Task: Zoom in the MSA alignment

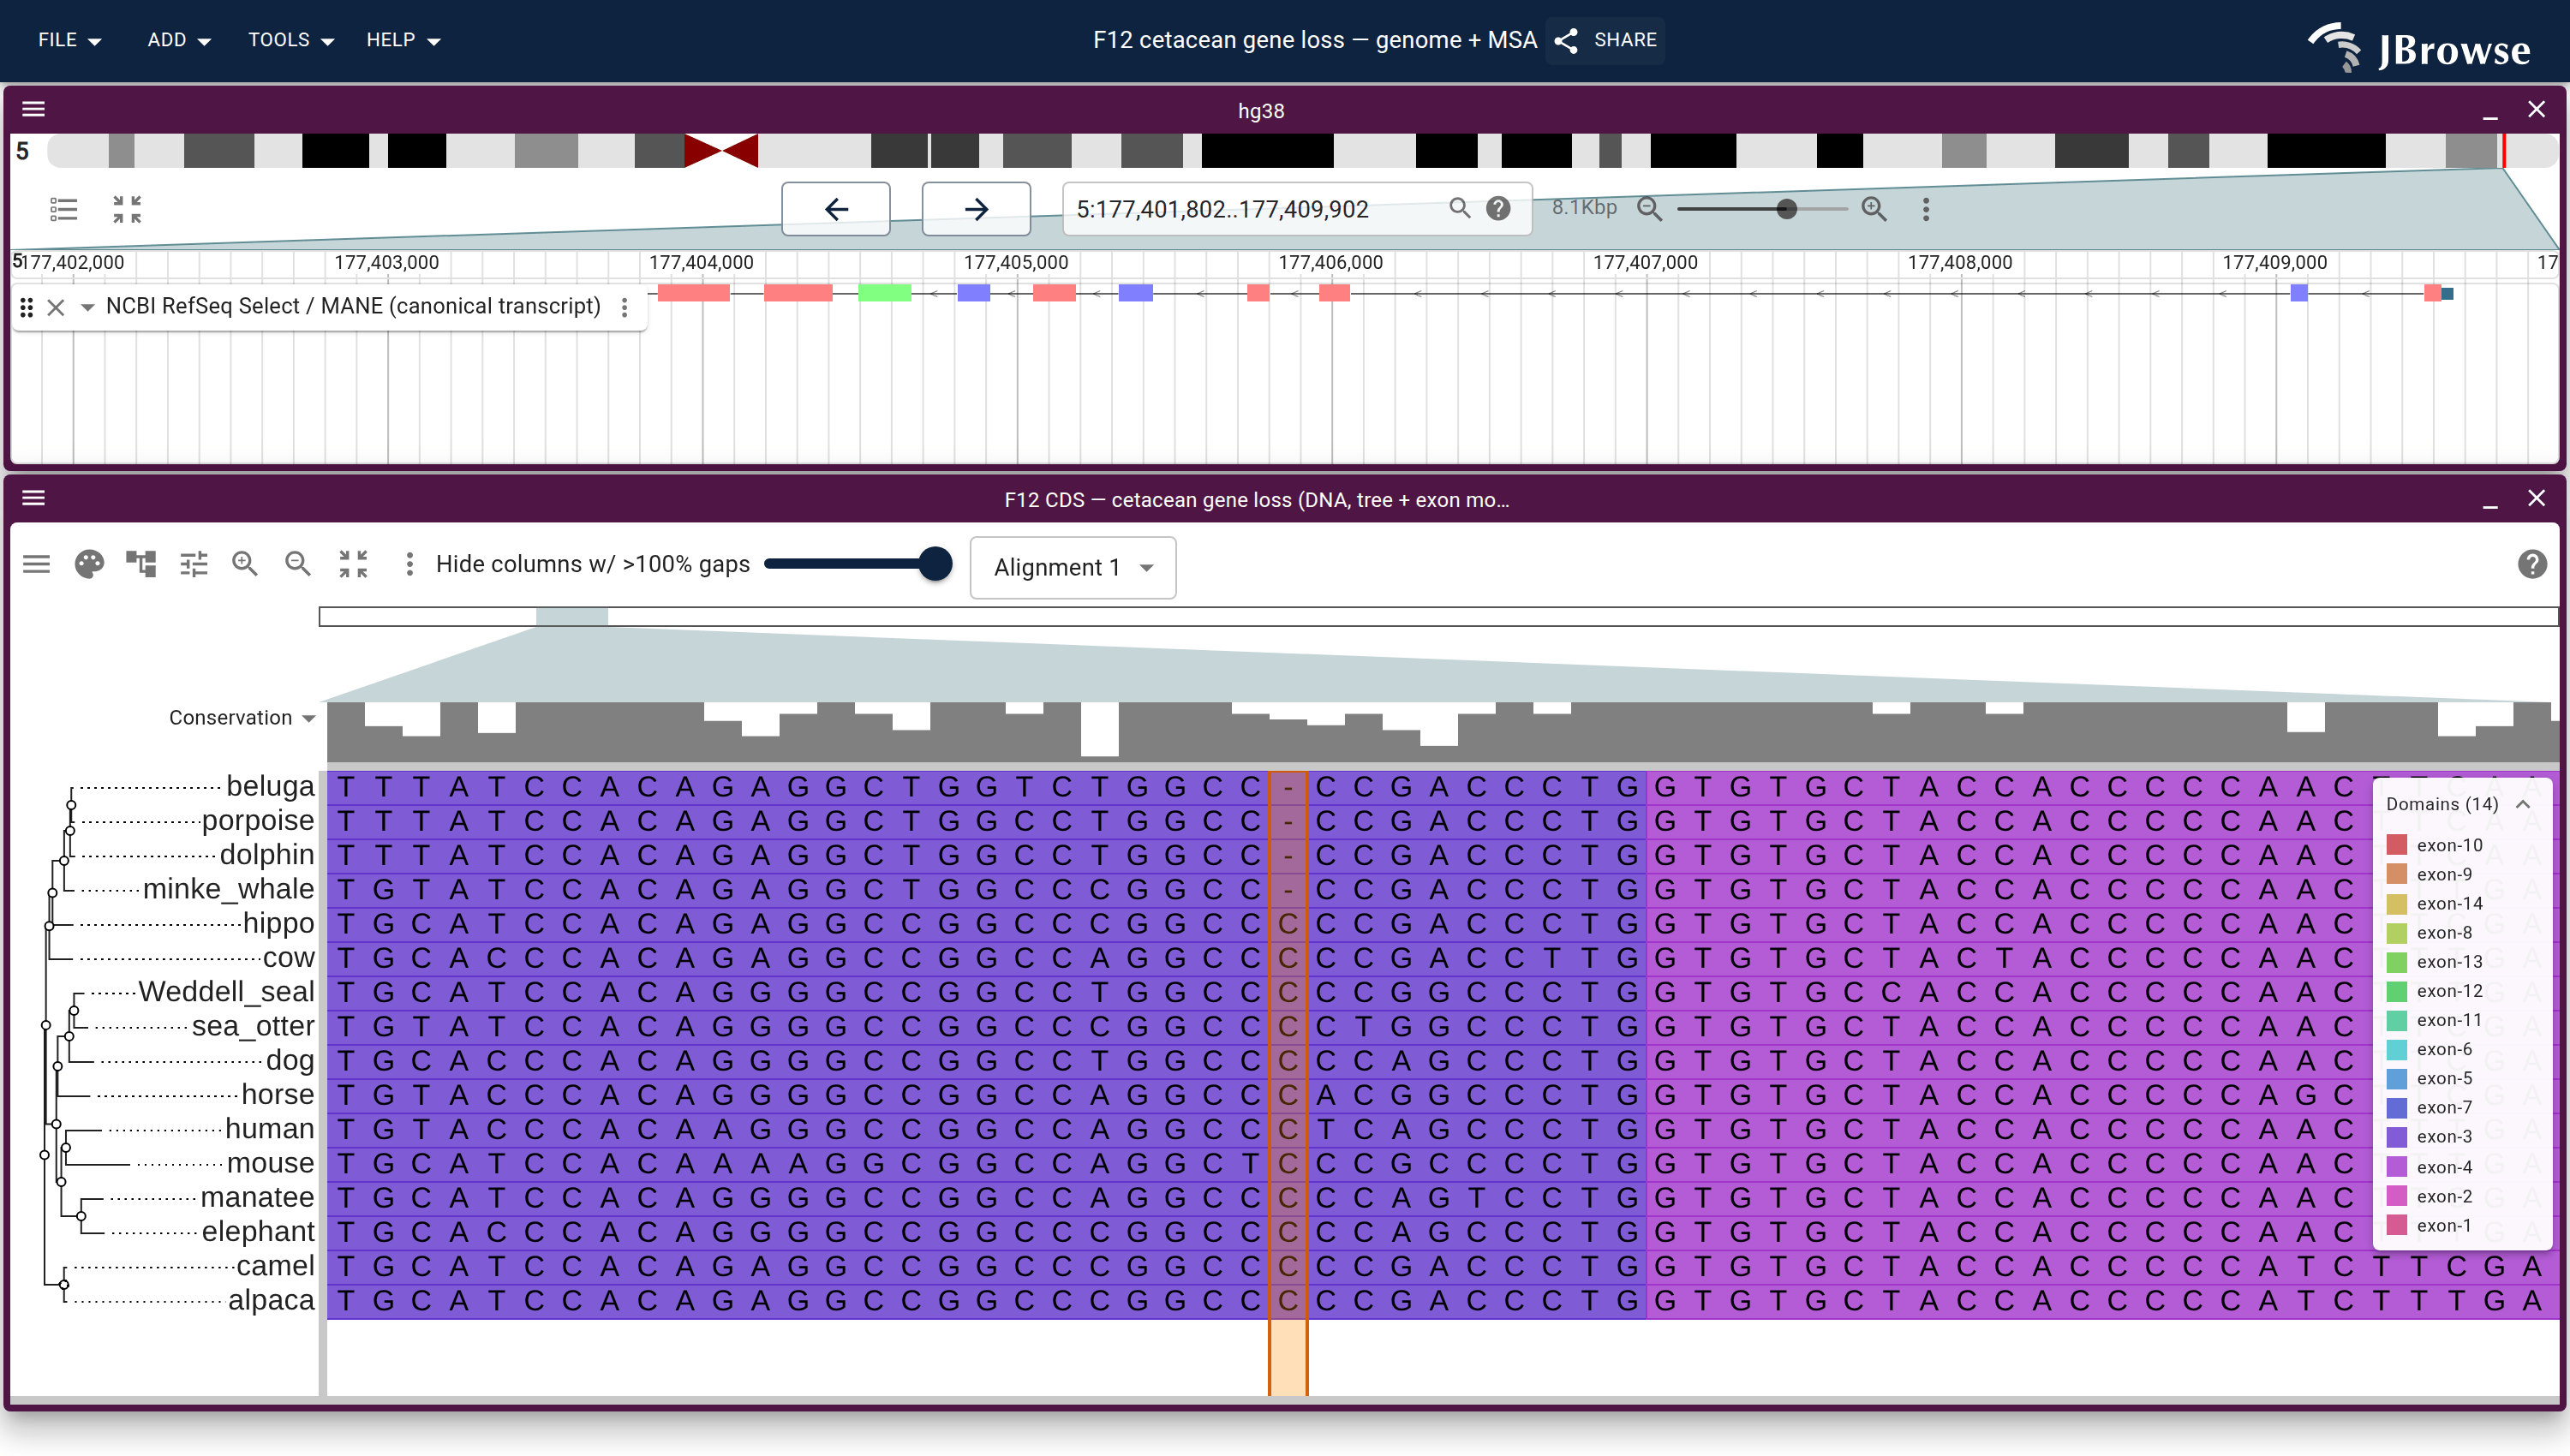Action: point(245,564)
